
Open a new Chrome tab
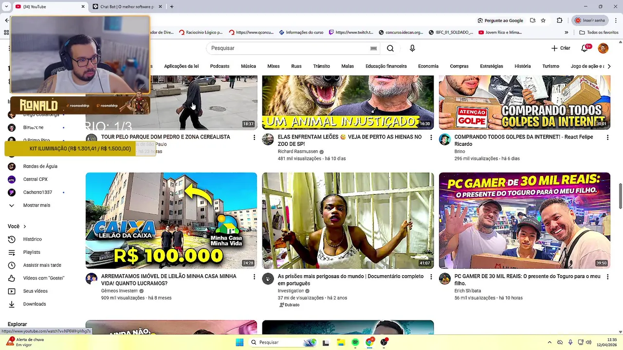point(172,7)
